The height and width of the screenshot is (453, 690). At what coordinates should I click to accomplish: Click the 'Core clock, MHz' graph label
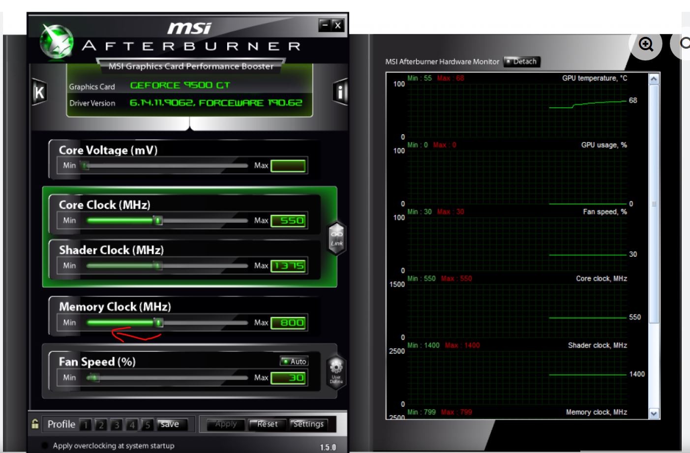(x=601, y=278)
